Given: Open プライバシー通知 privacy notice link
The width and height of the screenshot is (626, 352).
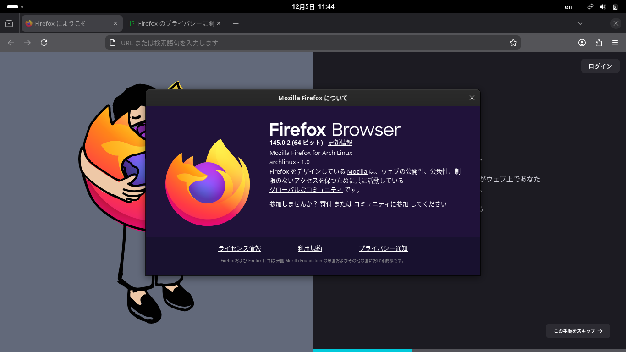Looking at the screenshot, I should 383,248.
